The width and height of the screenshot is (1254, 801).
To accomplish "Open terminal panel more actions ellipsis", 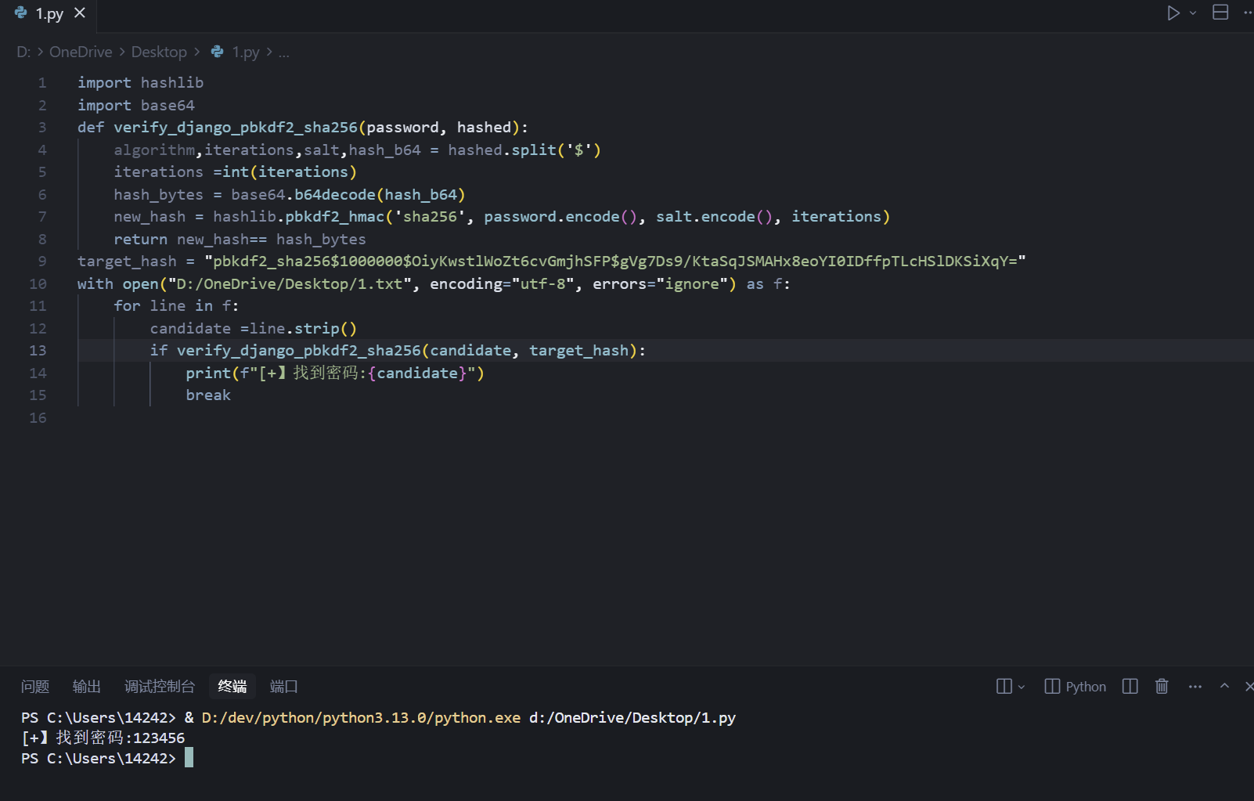I will tap(1195, 687).
